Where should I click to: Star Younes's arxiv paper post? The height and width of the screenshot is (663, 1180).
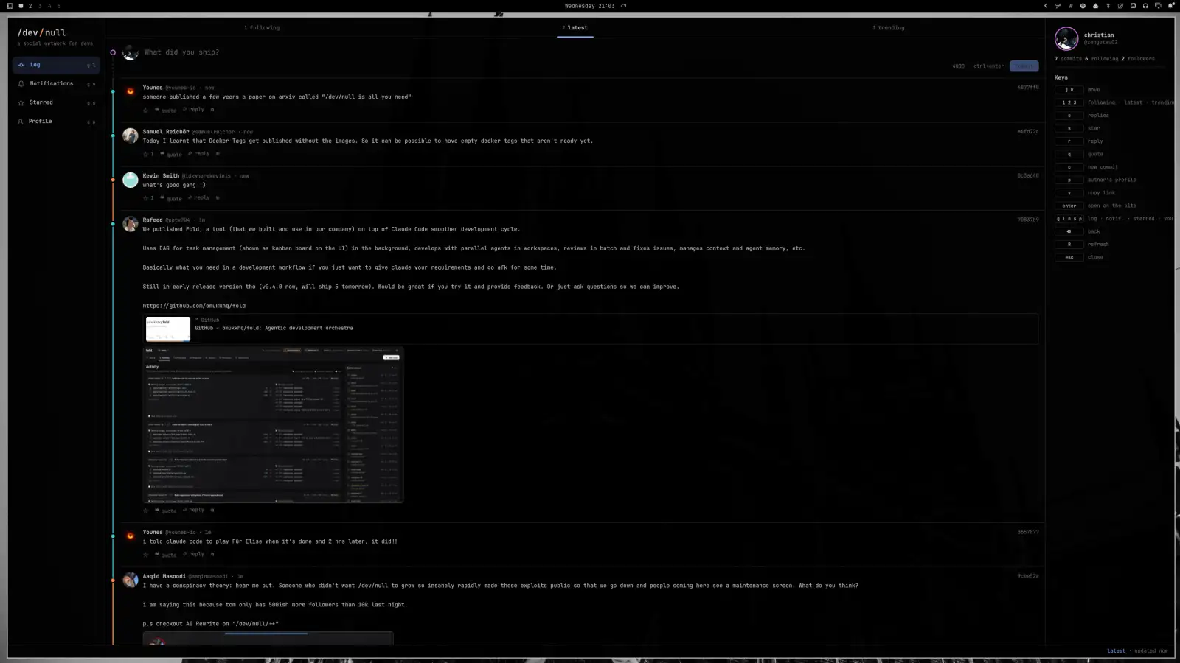[146, 110]
